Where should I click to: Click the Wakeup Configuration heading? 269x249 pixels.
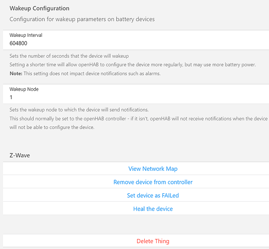[39, 8]
